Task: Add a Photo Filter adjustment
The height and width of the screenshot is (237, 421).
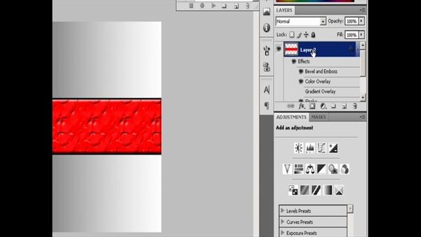Action: [333, 169]
